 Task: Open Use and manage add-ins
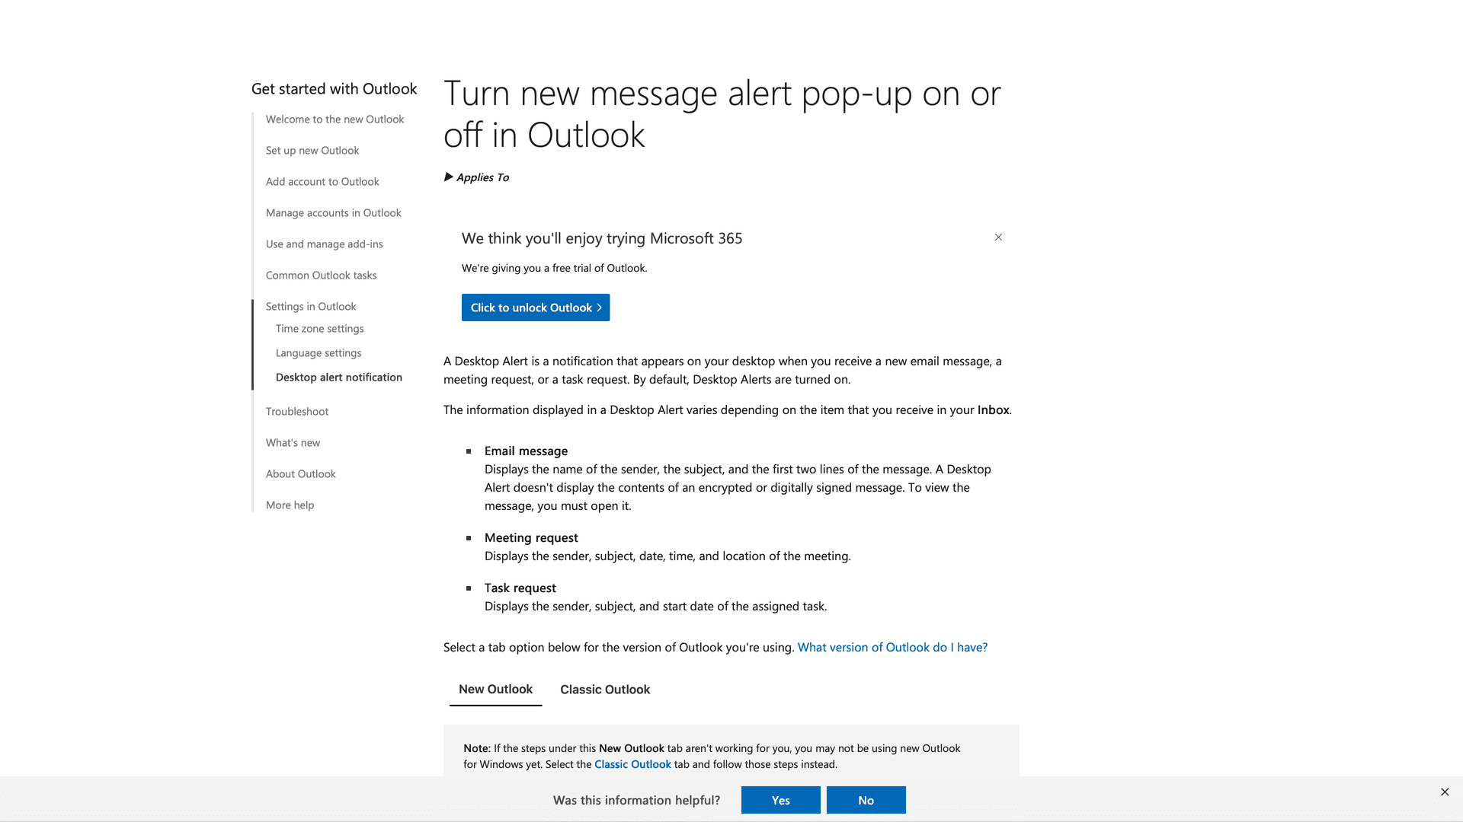tap(324, 244)
